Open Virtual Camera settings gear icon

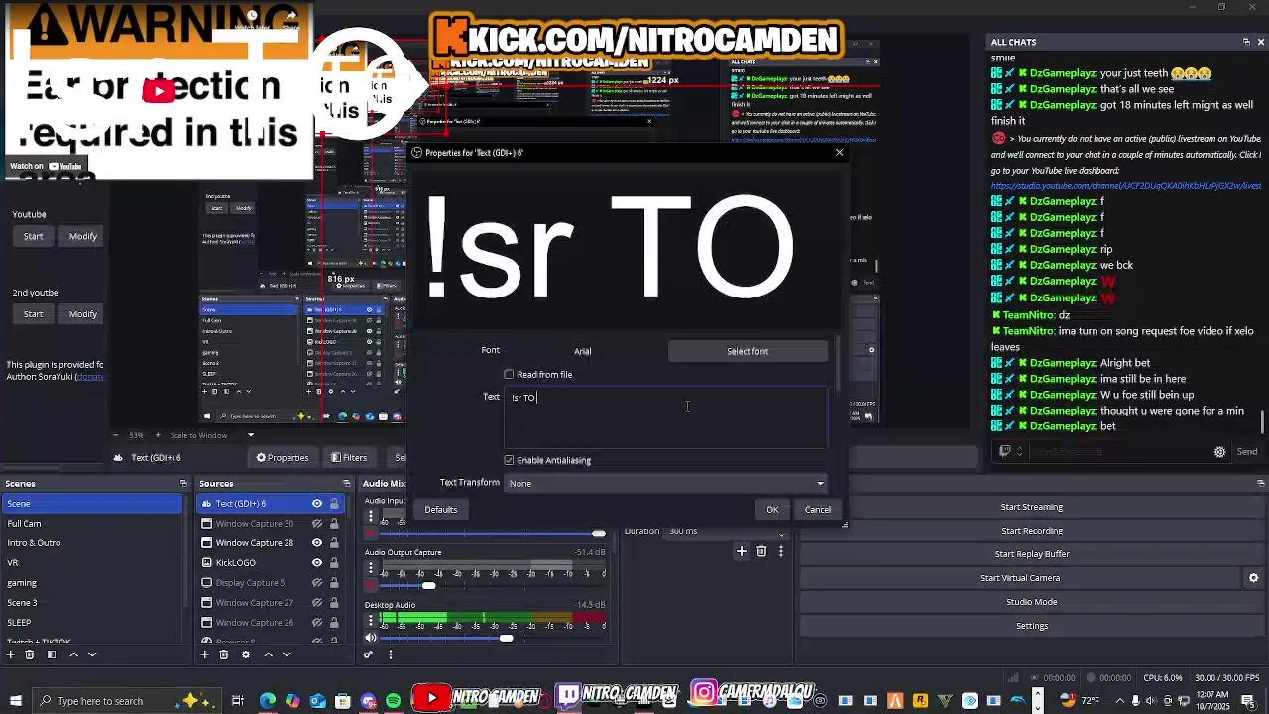[x=1253, y=578]
